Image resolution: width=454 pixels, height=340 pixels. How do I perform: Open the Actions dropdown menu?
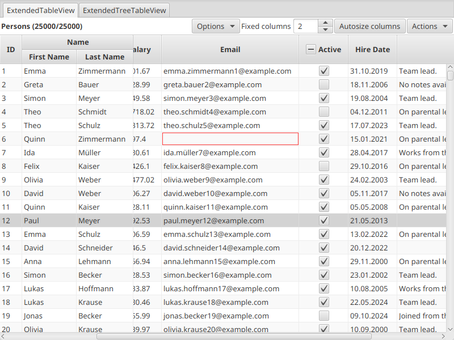(430, 26)
